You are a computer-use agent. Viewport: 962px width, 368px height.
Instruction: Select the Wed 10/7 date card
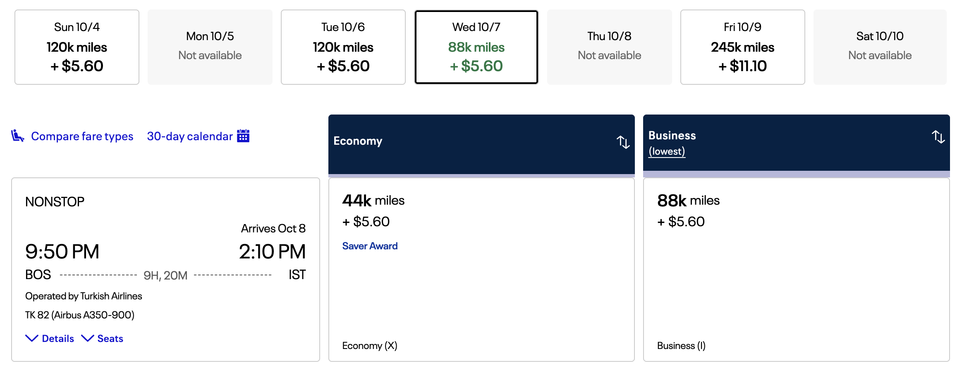click(476, 47)
